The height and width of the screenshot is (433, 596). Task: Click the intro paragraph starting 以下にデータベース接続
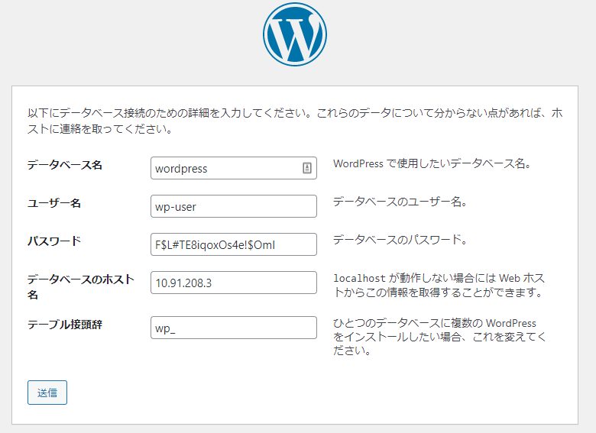click(295, 121)
